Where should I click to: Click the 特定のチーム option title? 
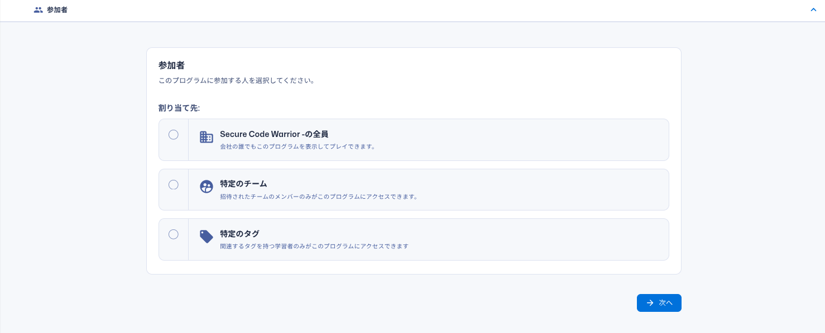point(243,184)
